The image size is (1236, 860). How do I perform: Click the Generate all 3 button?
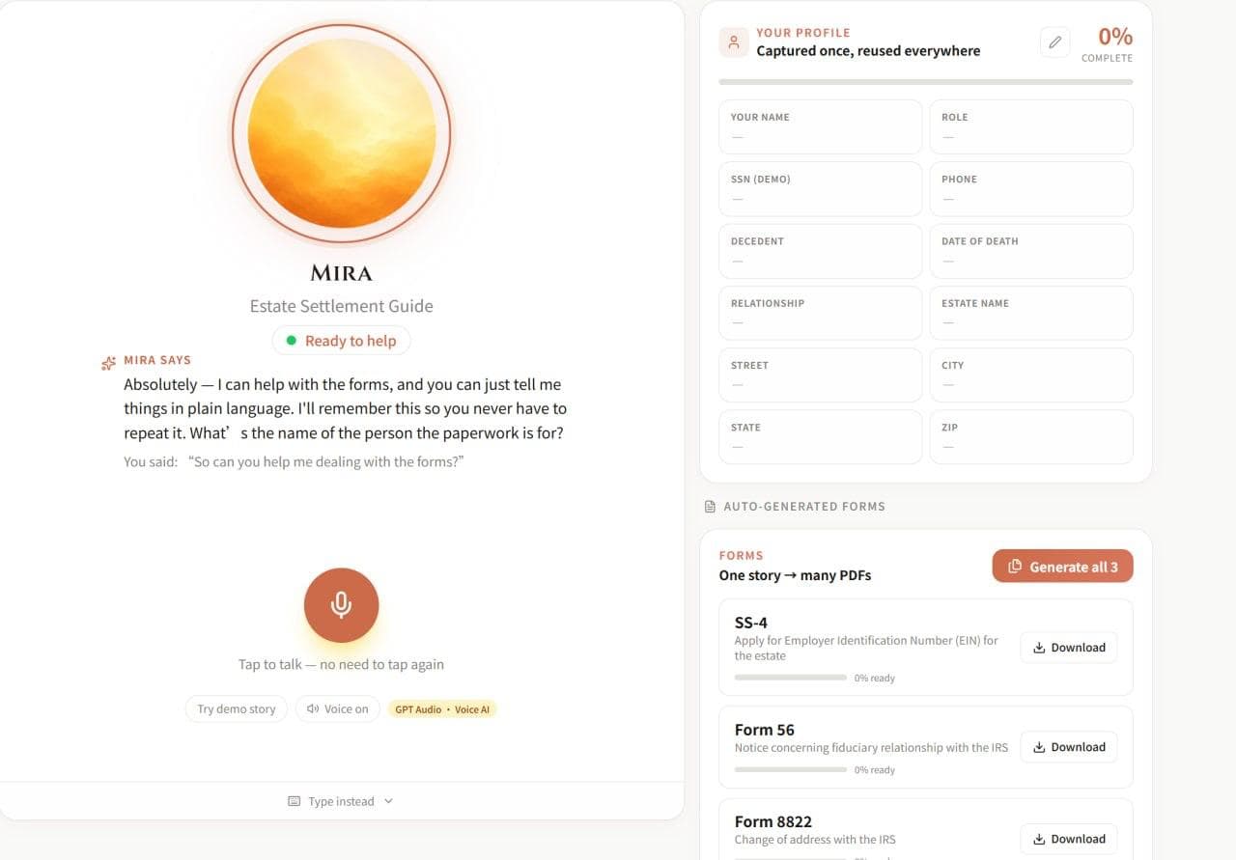tap(1062, 567)
